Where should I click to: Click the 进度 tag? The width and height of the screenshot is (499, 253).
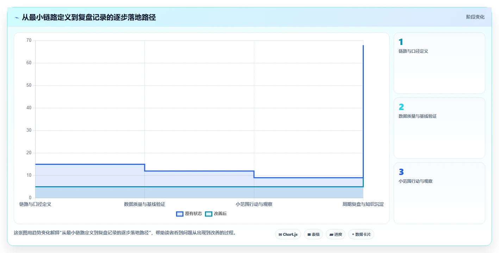point(336,234)
